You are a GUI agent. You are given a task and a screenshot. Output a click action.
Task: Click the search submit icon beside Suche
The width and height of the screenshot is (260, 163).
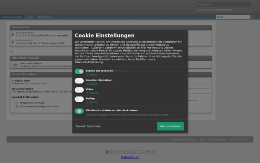coord(253,17)
